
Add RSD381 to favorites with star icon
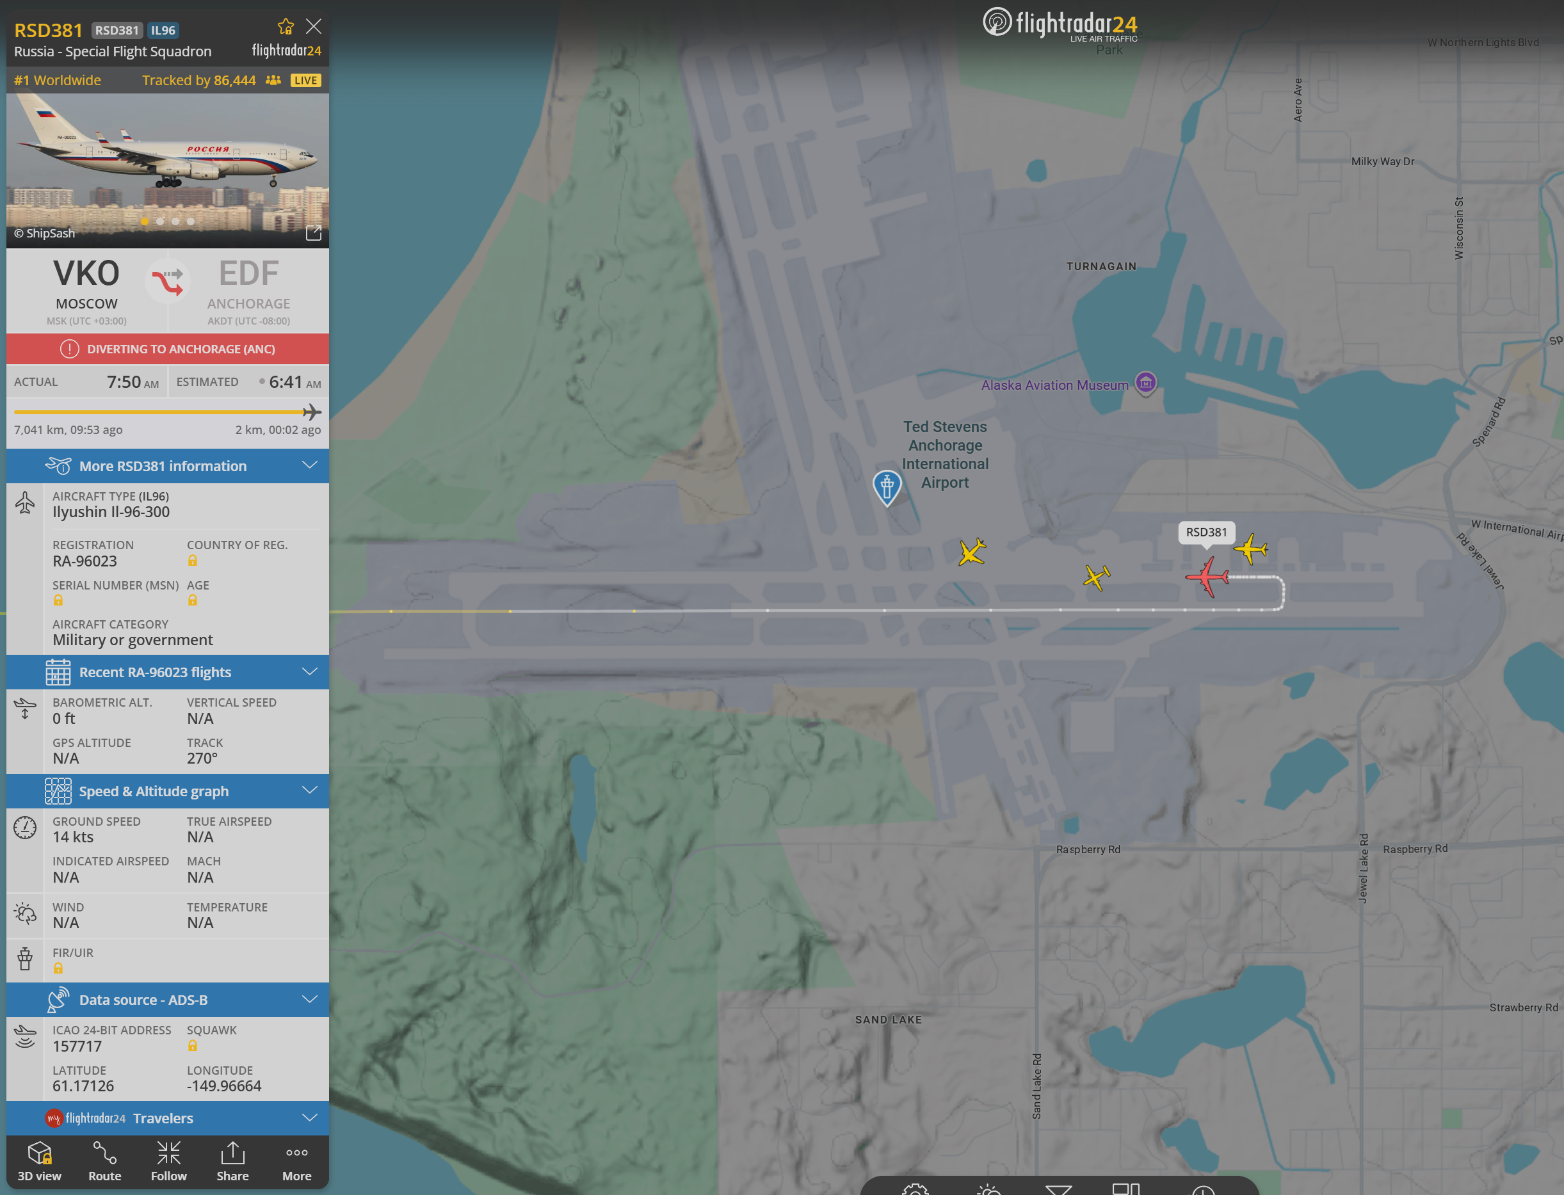click(286, 27)
